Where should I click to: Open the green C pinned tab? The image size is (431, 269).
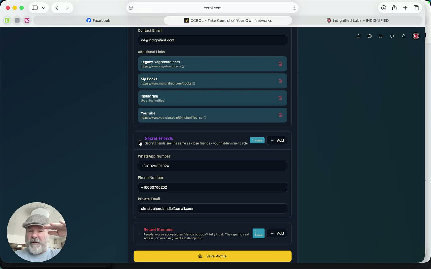[7, 20]
